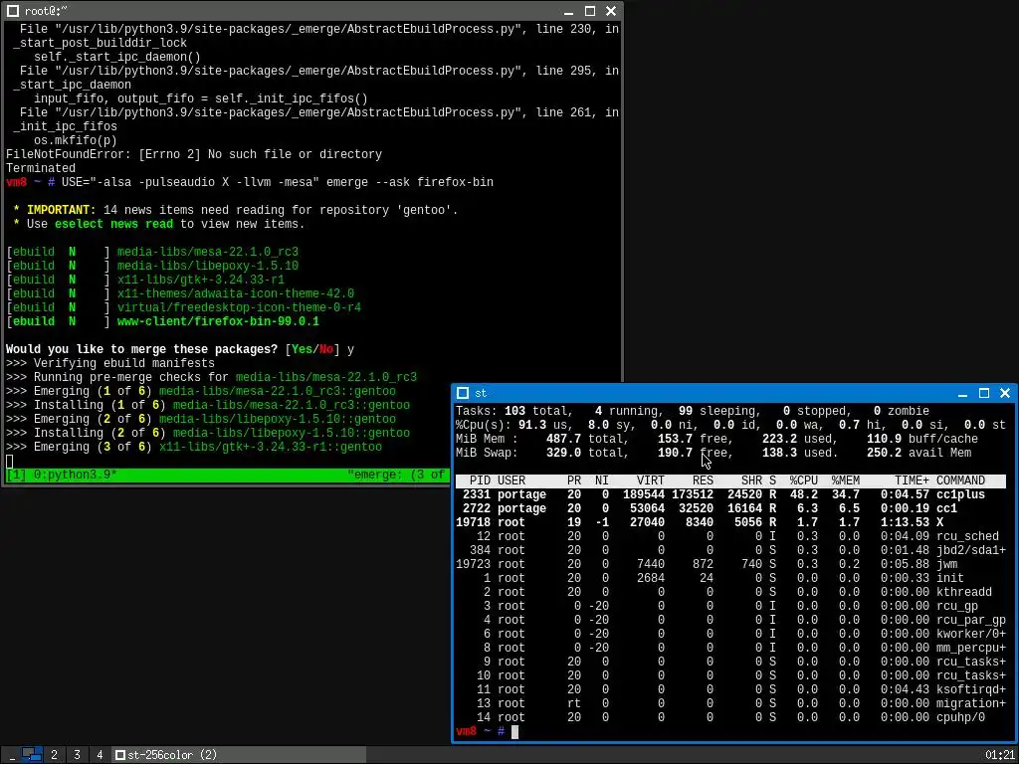Click the www-client/firefox-bin-99.0.1 ebuild line
Screen dimensions: 1019x764
pos(163,321)
